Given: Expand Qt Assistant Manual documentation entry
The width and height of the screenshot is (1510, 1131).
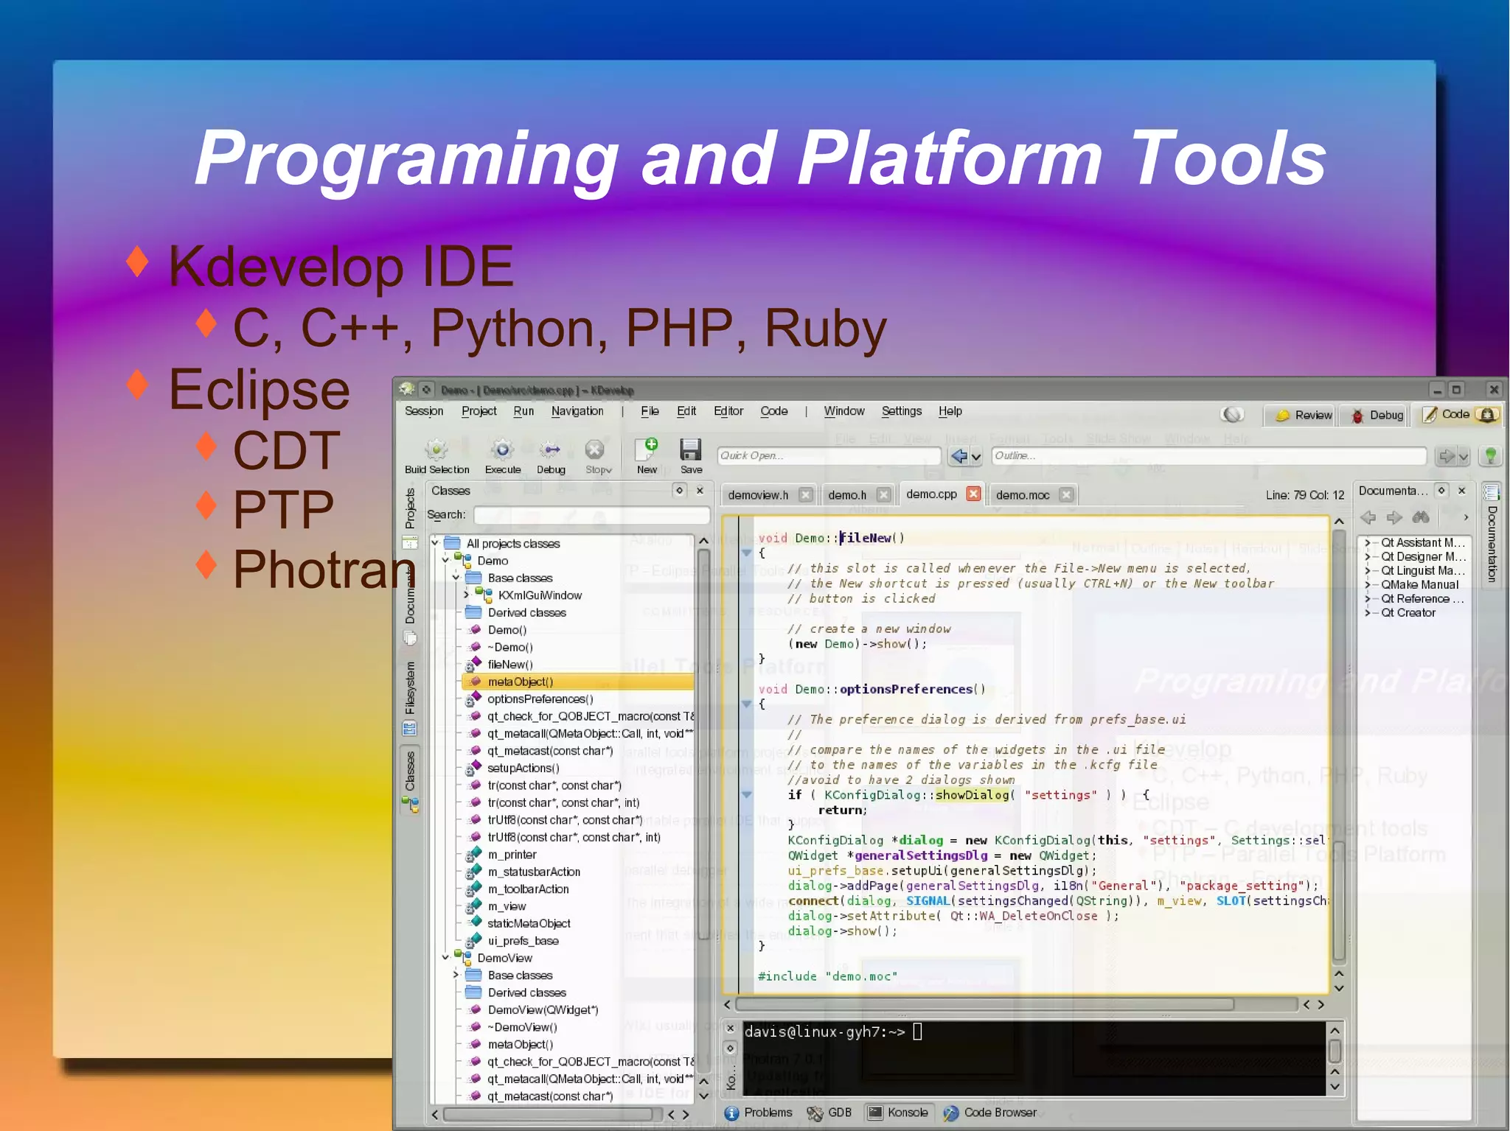Looking at the screenshot, I should pos(1368,543).
